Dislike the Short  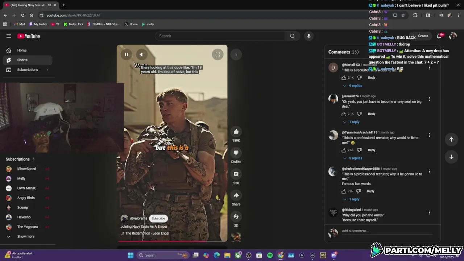236,153
